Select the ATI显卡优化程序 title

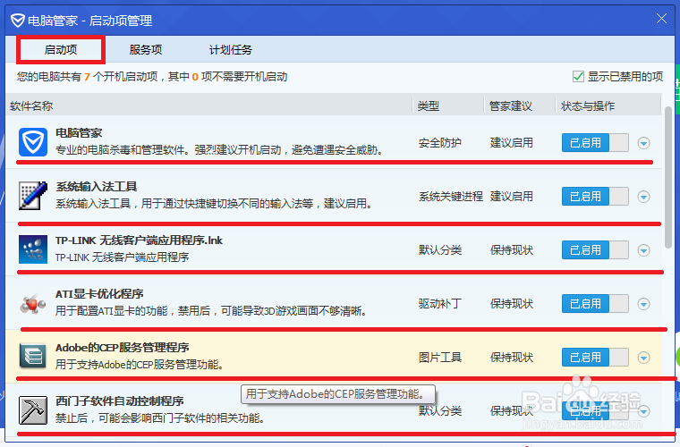[99, 294]
